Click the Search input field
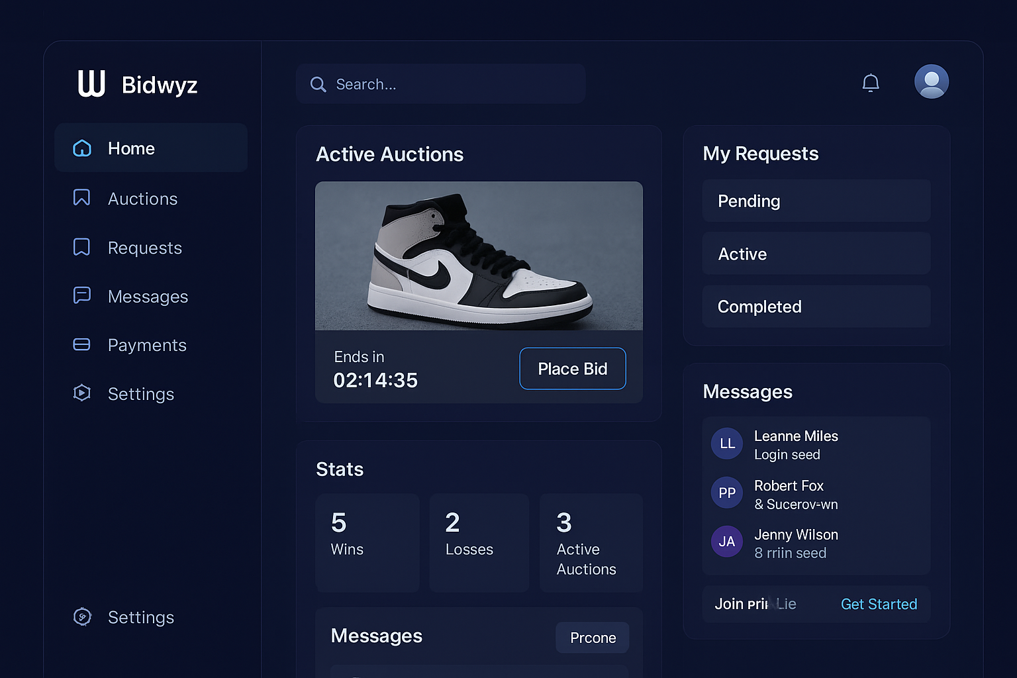Image resolution: width=1017 pixels, height=678 pixels. click(440, 84)
